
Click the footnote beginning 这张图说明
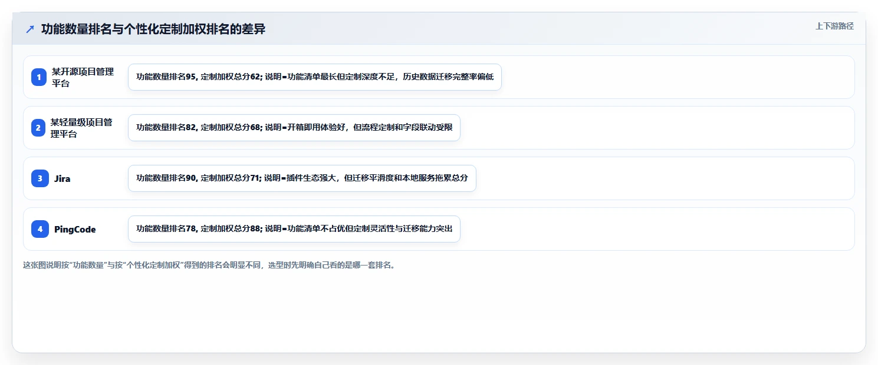click(210, 265)
